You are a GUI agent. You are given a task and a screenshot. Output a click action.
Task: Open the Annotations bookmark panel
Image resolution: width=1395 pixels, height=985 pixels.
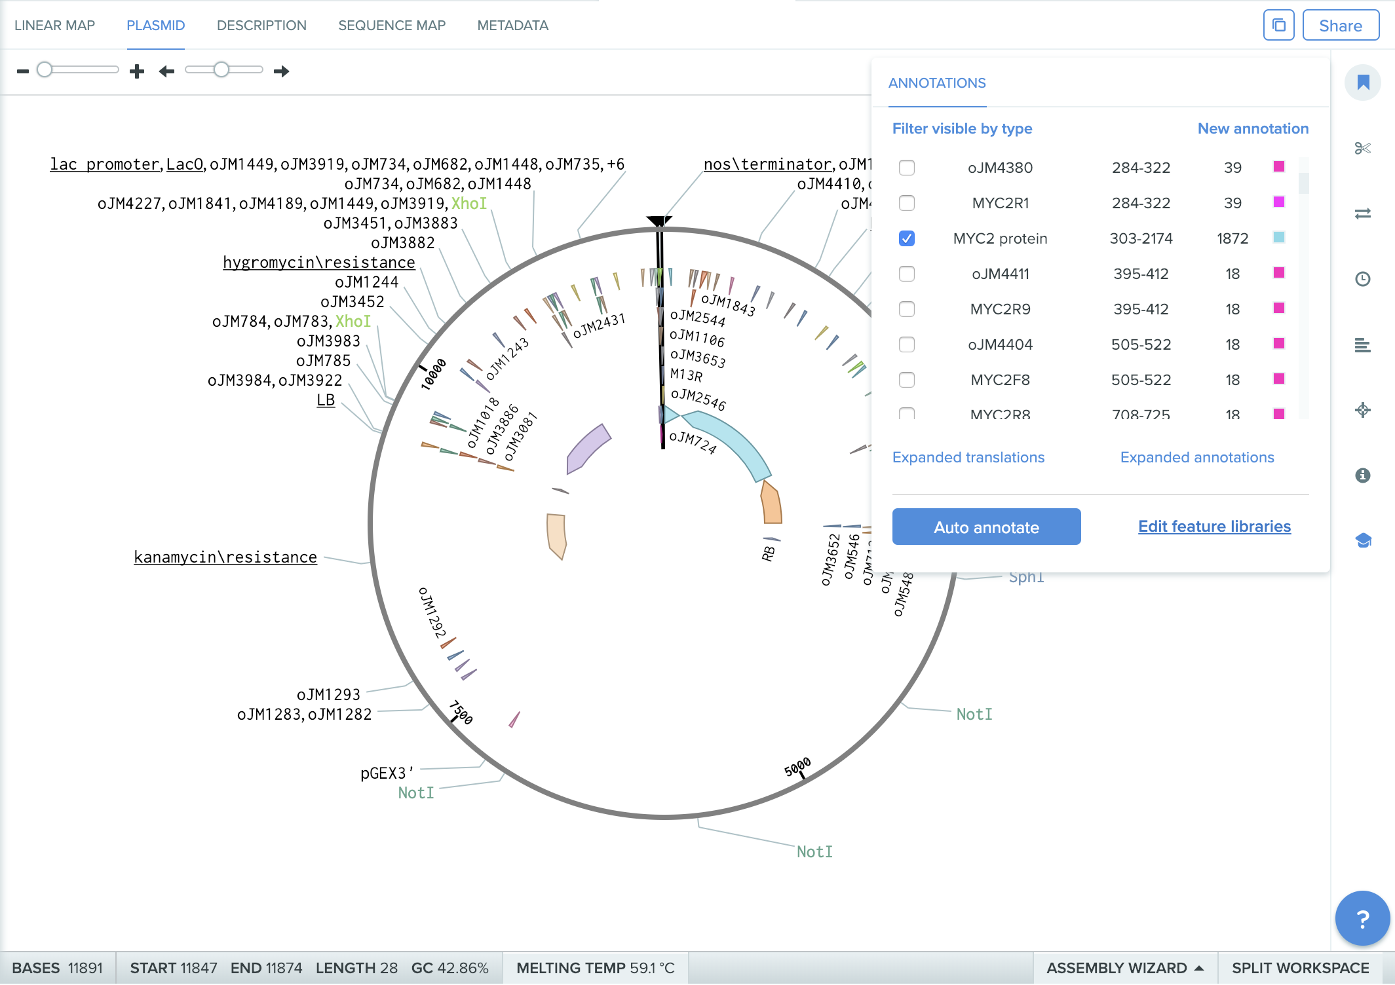tap(1363, 82)
